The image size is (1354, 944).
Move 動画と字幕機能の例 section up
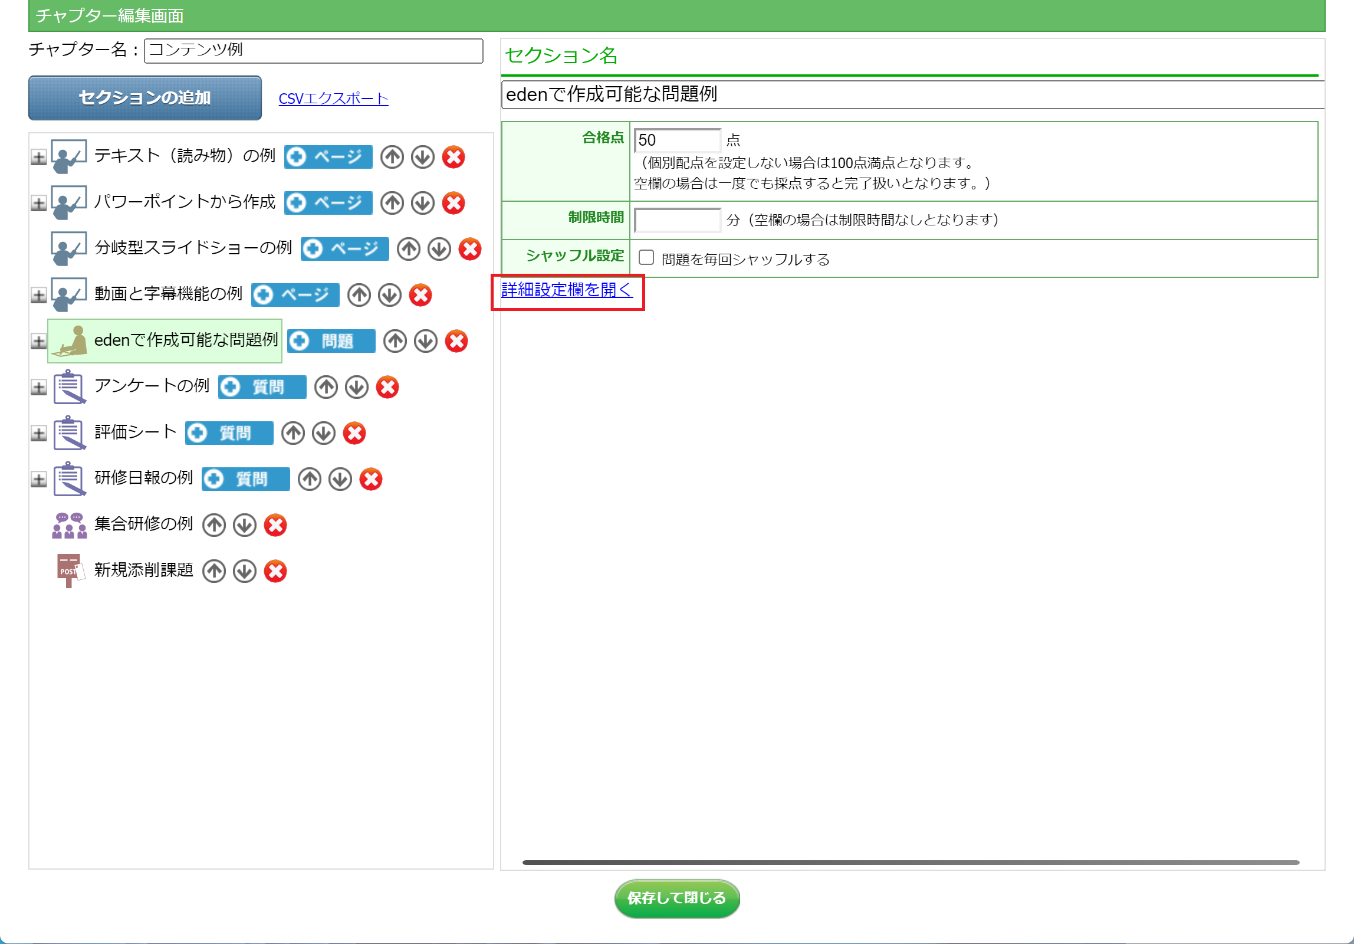[359, 295]
